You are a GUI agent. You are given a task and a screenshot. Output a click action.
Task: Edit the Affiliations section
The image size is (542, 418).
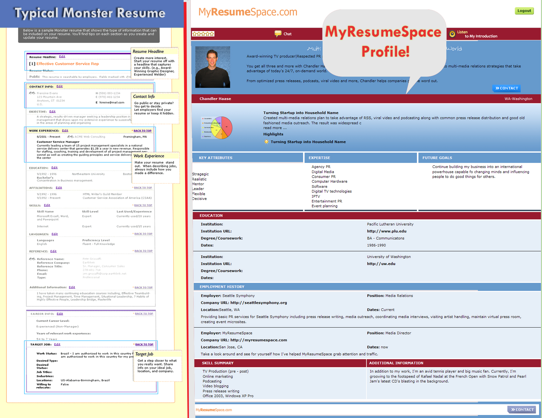click(x=59, y=188)
